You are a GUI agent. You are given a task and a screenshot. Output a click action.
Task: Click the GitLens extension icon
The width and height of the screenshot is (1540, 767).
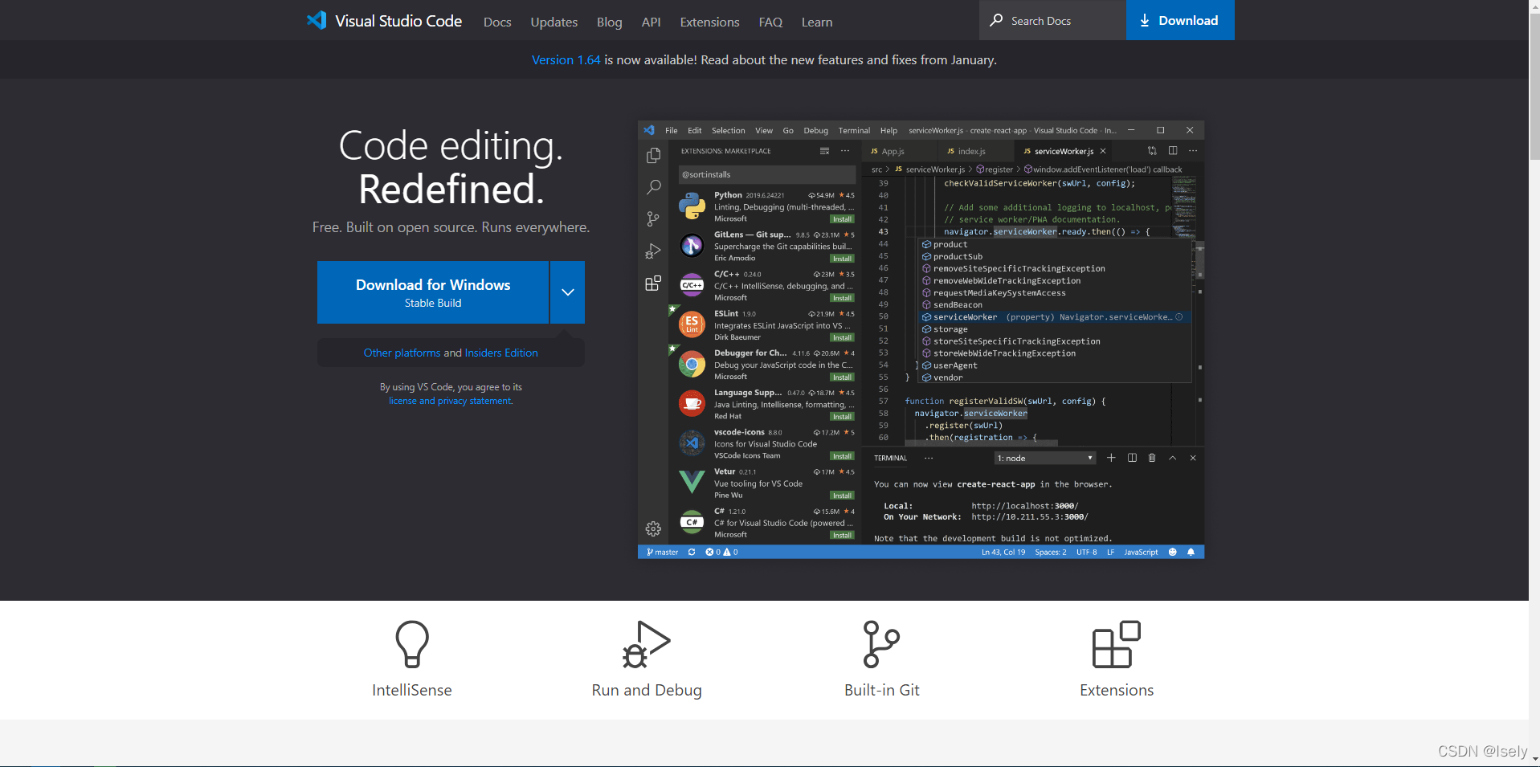692,246
